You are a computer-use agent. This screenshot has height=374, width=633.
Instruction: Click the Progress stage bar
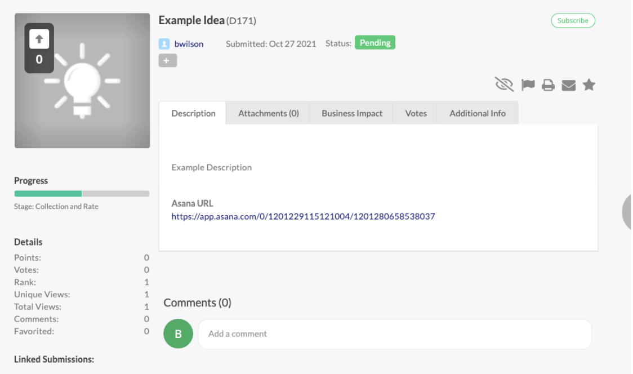click(82, 194)
